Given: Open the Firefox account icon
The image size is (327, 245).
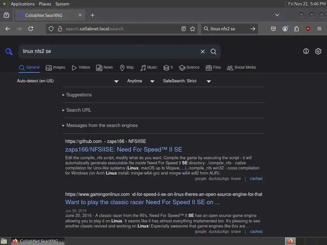Looking at the screenshot, I should click(x=285, y=29).
